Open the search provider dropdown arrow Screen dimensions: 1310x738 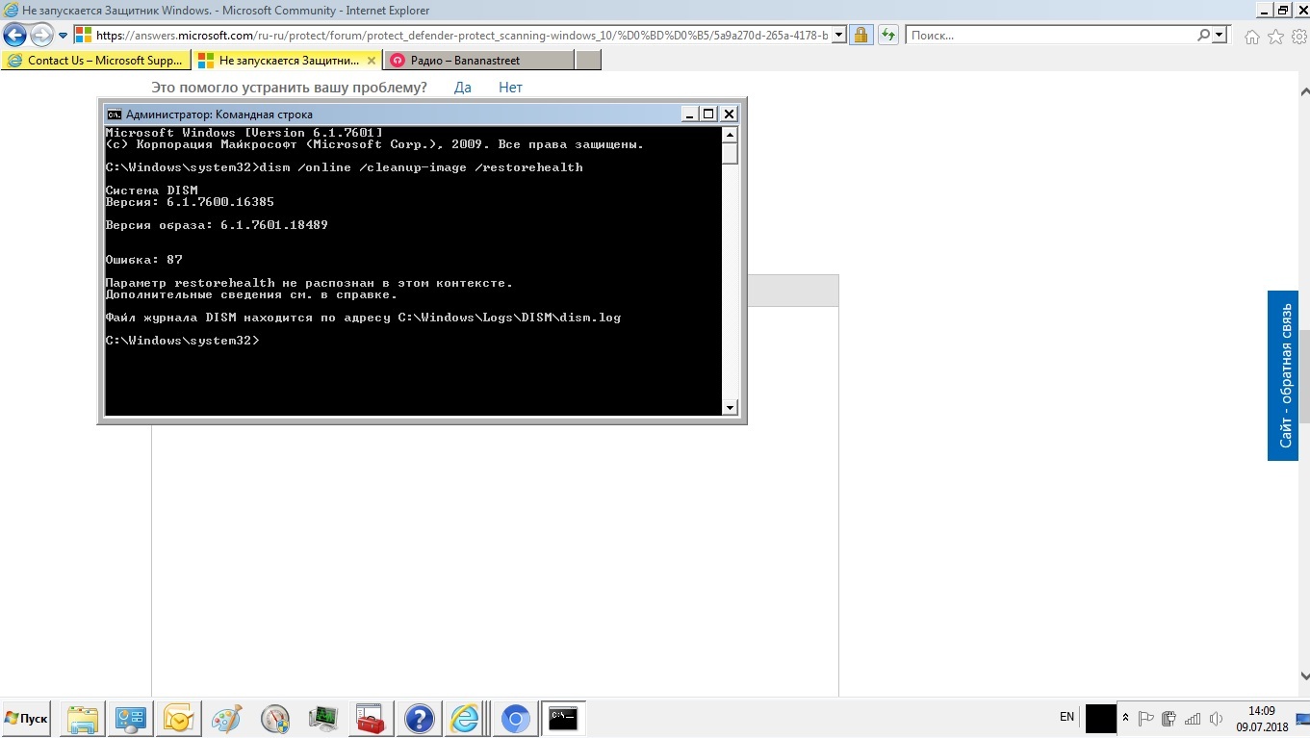click(x=1221, y=36)
